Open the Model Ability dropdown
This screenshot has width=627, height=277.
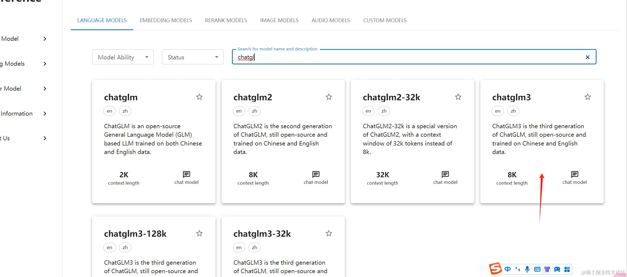pyautogui.click(x=123, y=57)
